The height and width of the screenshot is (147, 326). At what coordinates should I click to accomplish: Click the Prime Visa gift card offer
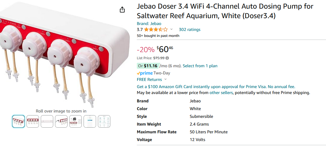[216, 87]
